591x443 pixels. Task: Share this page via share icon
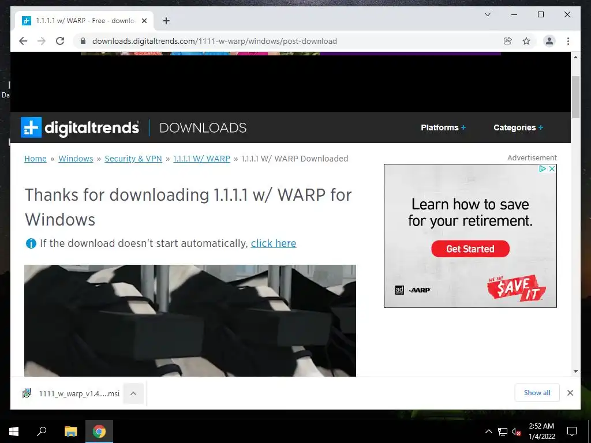508,41
